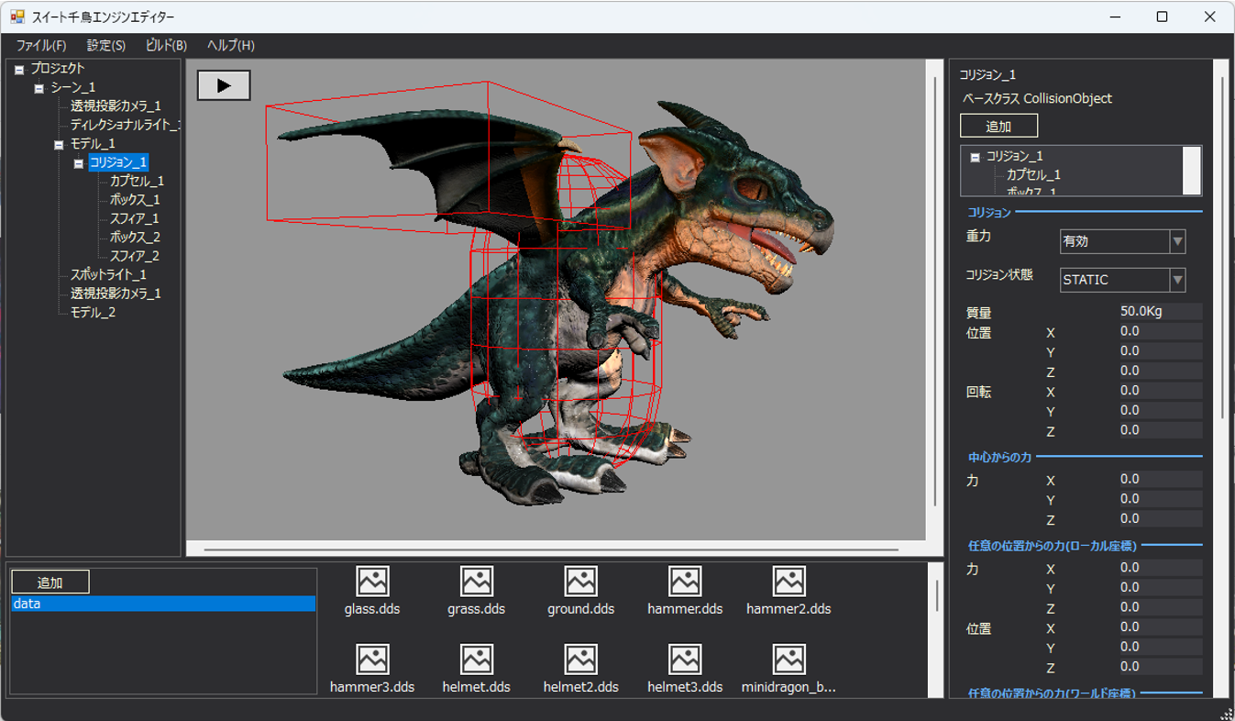Image resolution: width=1235 pixels, height=721 pixels.
Task: Select the data folder entry
Action: pos(163,604)
